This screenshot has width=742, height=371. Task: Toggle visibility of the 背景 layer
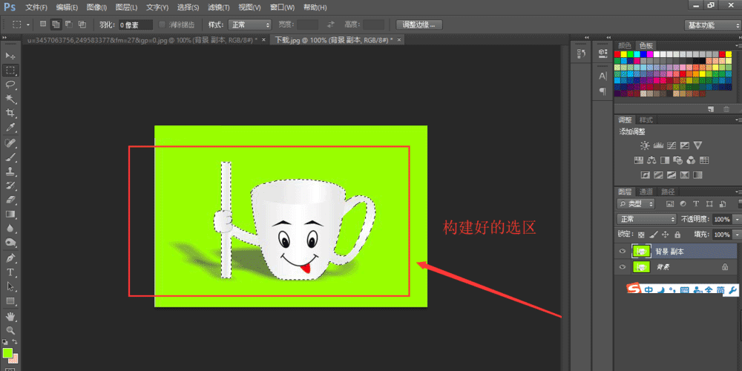click(623, 266)
